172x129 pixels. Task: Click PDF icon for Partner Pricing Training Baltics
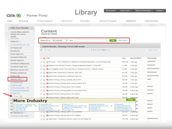(x=47, y=116)
